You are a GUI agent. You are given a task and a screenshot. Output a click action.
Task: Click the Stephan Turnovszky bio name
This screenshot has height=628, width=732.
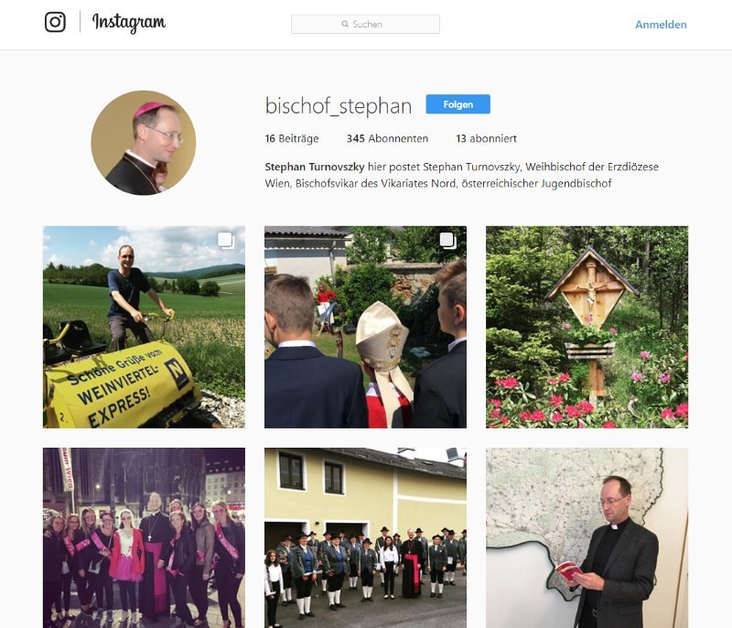(315, 167)
